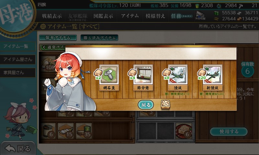This screenshot has width=259, height=155.
Task: Open the 任務 quest menu
Action: pos(181,16)
